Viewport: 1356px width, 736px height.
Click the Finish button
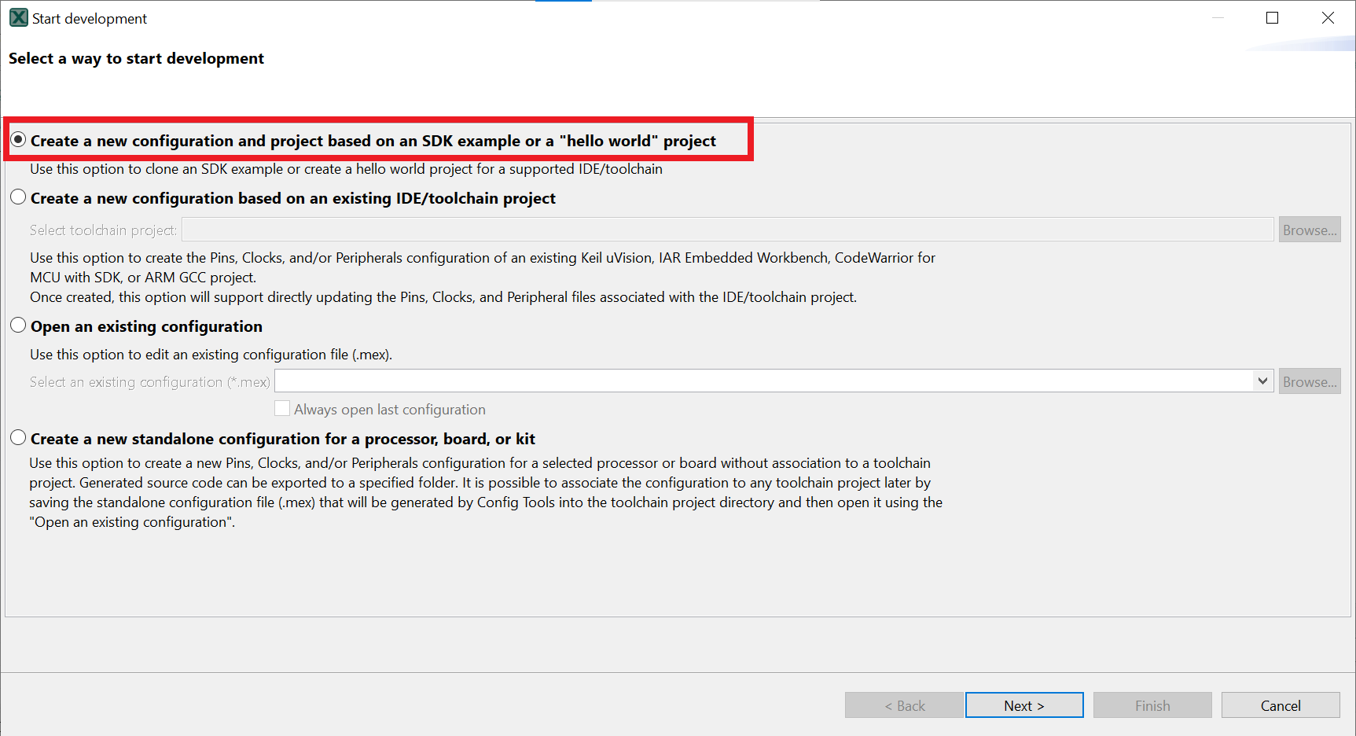pos(1152,705)
